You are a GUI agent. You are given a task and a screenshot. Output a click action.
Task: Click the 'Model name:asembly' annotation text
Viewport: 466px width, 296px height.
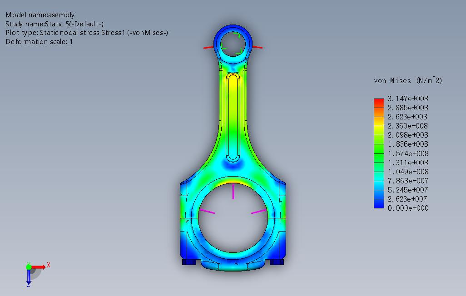tap(40, 15)
